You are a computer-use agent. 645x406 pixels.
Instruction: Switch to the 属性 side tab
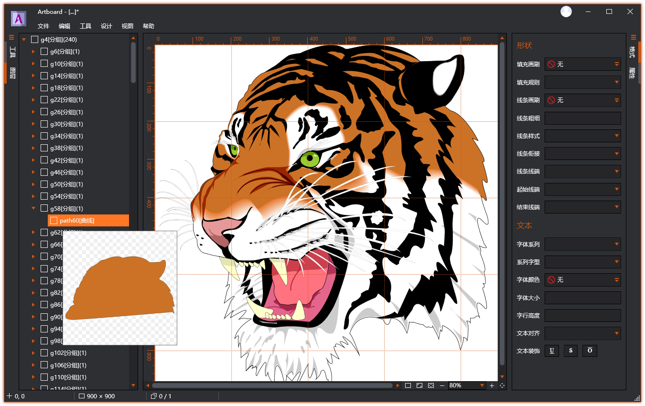click(632, 73)
